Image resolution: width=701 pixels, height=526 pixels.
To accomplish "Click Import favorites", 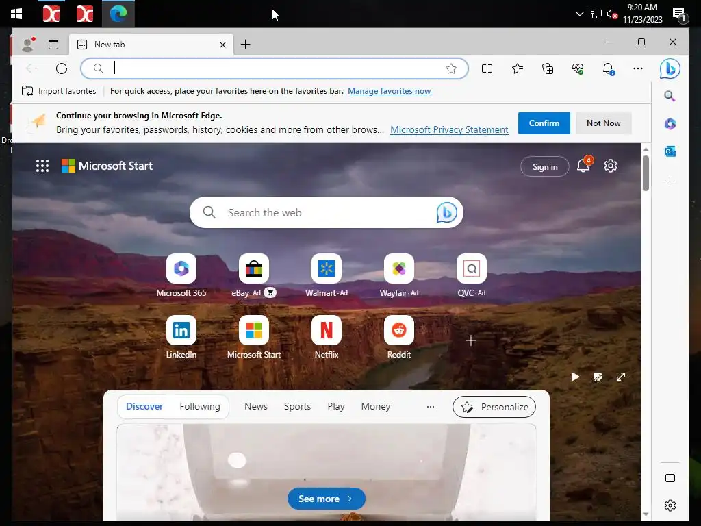I will tap(59, 91).
